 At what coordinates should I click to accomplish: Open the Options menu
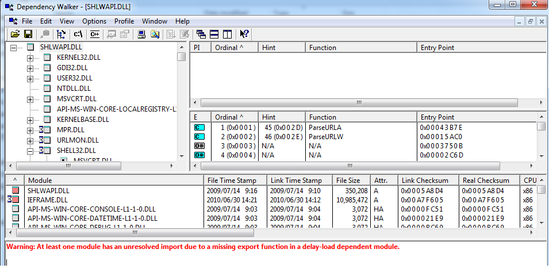(x=94, y=21)
